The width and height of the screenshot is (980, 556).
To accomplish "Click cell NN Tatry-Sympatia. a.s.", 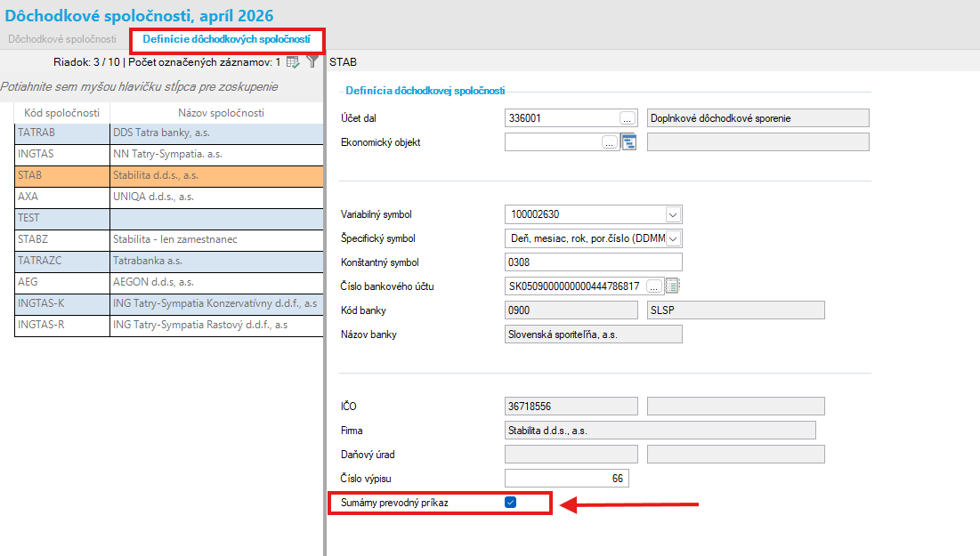I will tap(217, 154).
